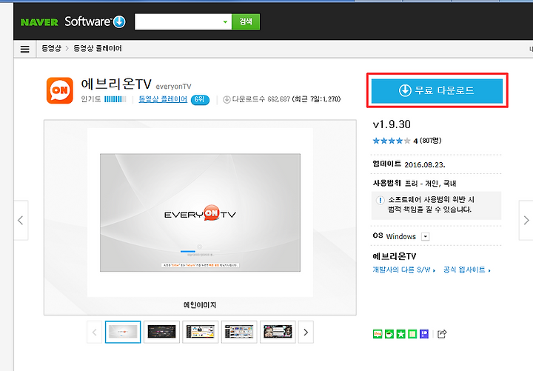Expand the OS Windows dropdown

pyautogui.click(x=425, y=236)
